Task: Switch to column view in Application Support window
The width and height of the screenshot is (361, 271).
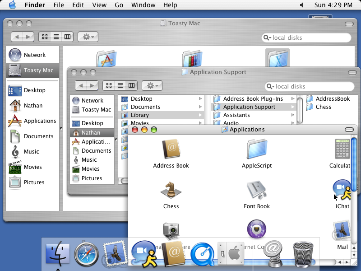Action: pos(131,85)
